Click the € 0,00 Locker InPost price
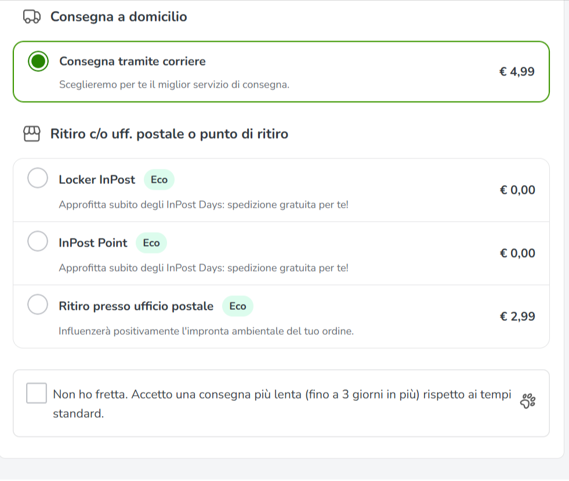The image size is (569, 481). pyautogui.click(x=517, y=190)
